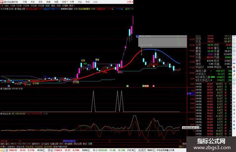Apply the 趋势动力 indicator
This screenshot has width=236, height=152.
click(x=36, y=144)
